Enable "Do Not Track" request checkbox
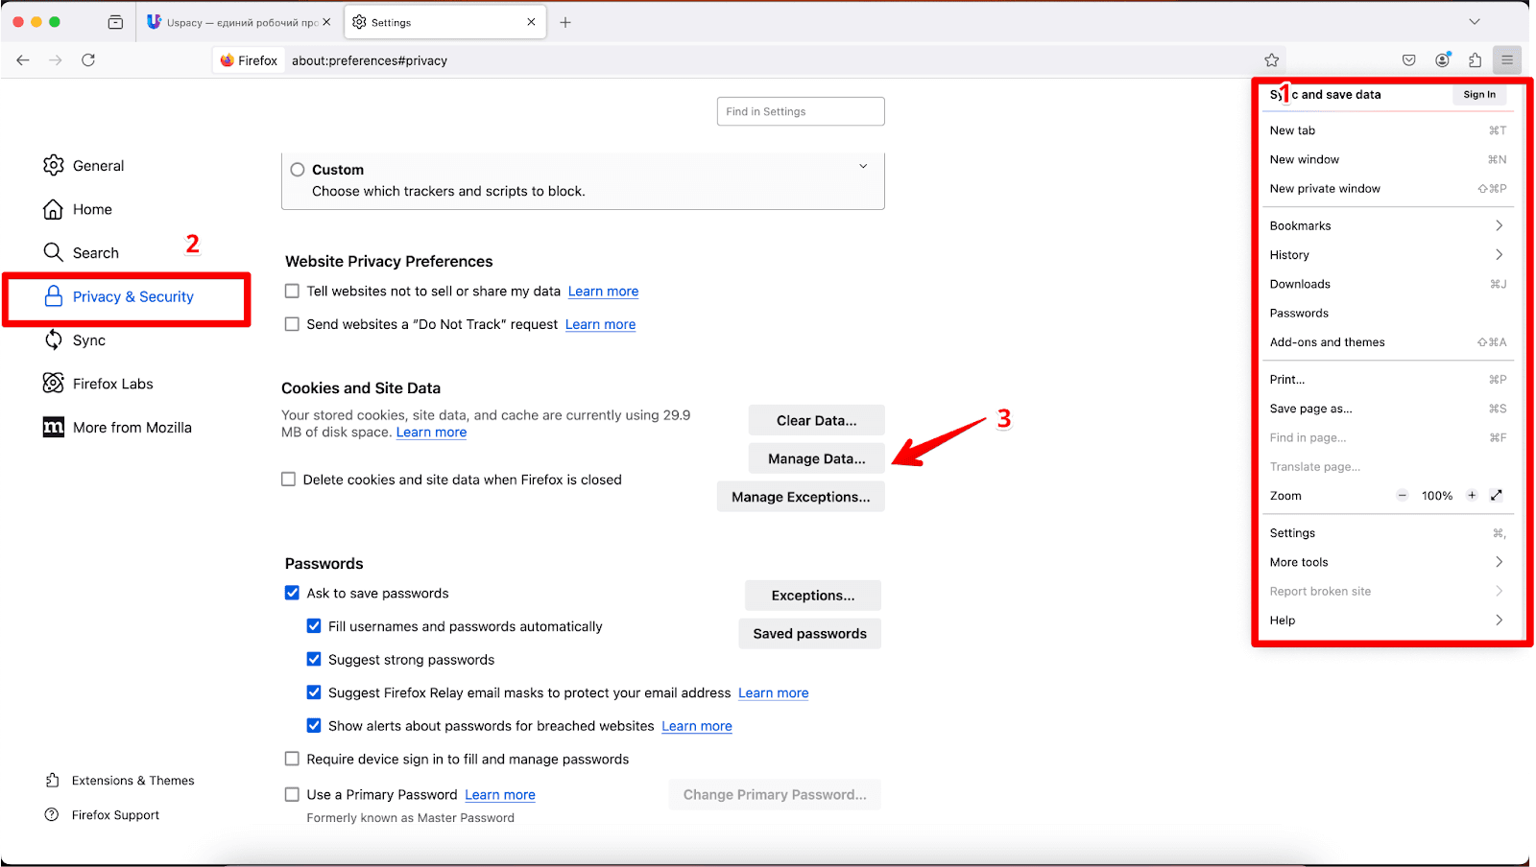Viewport: 1536px width, 867px height. [x=293, y=324]
